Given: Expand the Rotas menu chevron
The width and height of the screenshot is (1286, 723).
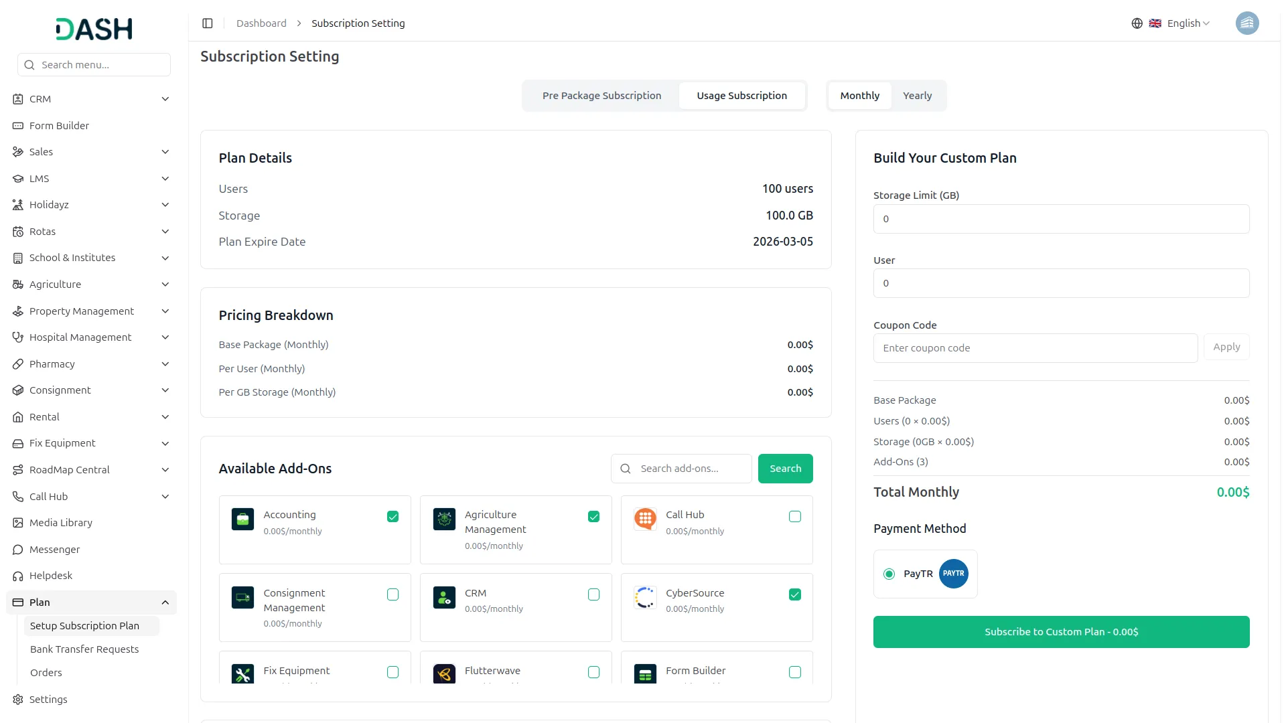Looking at the screenshot, I should click(x=165, y=232).
